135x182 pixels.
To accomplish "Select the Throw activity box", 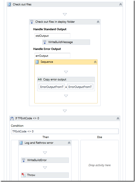I will pos(45,175).
